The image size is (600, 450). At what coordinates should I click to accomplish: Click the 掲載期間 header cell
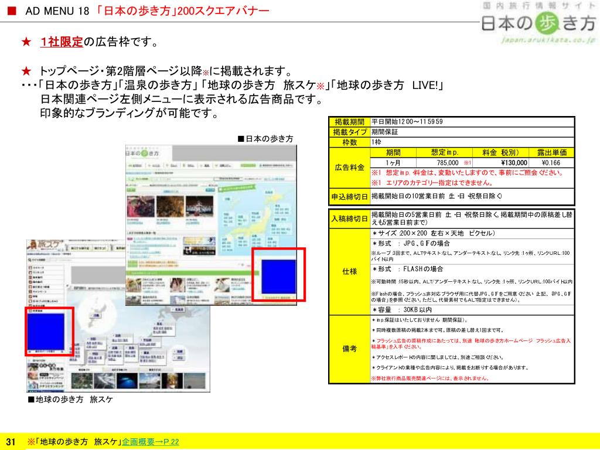pyautogui.click(x=349, y=122)
